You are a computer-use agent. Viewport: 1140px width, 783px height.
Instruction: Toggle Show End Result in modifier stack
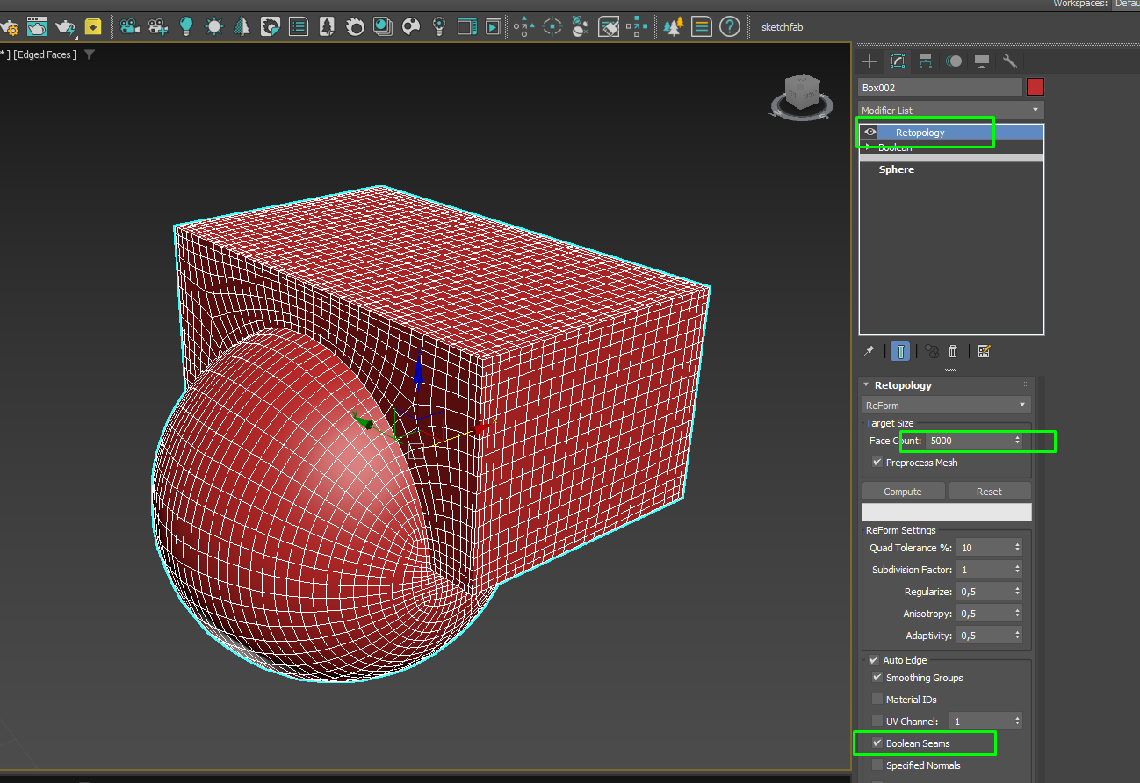(900, 351)
